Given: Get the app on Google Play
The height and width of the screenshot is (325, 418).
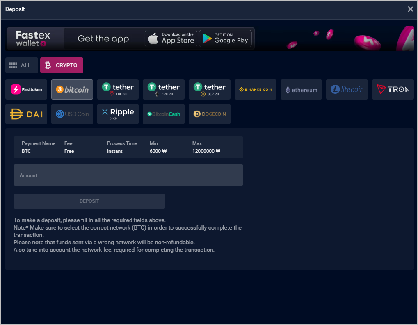Looking at the screenshot, I should (225, 39).
